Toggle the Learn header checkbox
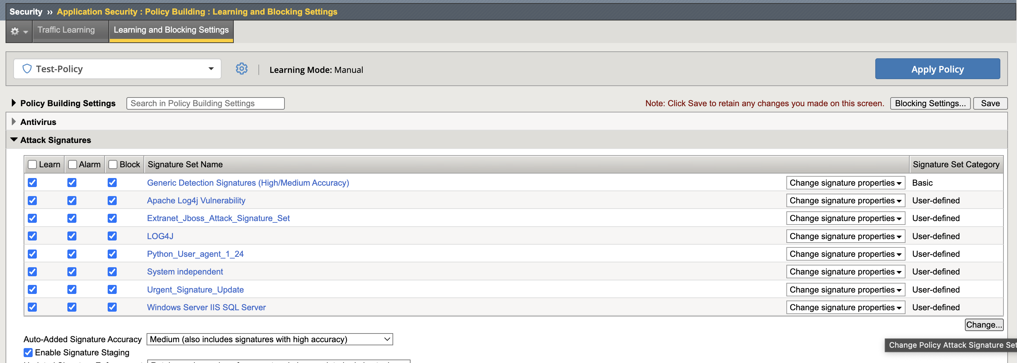Screen dimensions: 1017x363 tap(32, 164)
